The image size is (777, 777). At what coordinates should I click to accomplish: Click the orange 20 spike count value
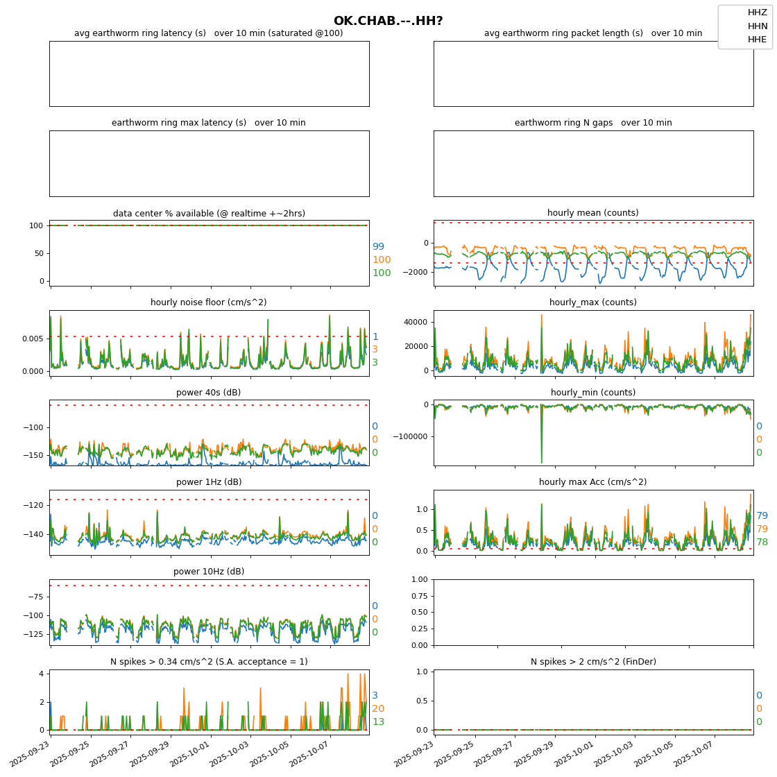(378, 709)
